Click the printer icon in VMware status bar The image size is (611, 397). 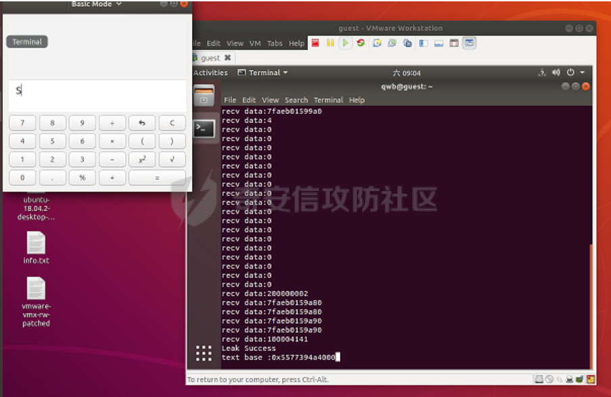[x=570, y=379]
